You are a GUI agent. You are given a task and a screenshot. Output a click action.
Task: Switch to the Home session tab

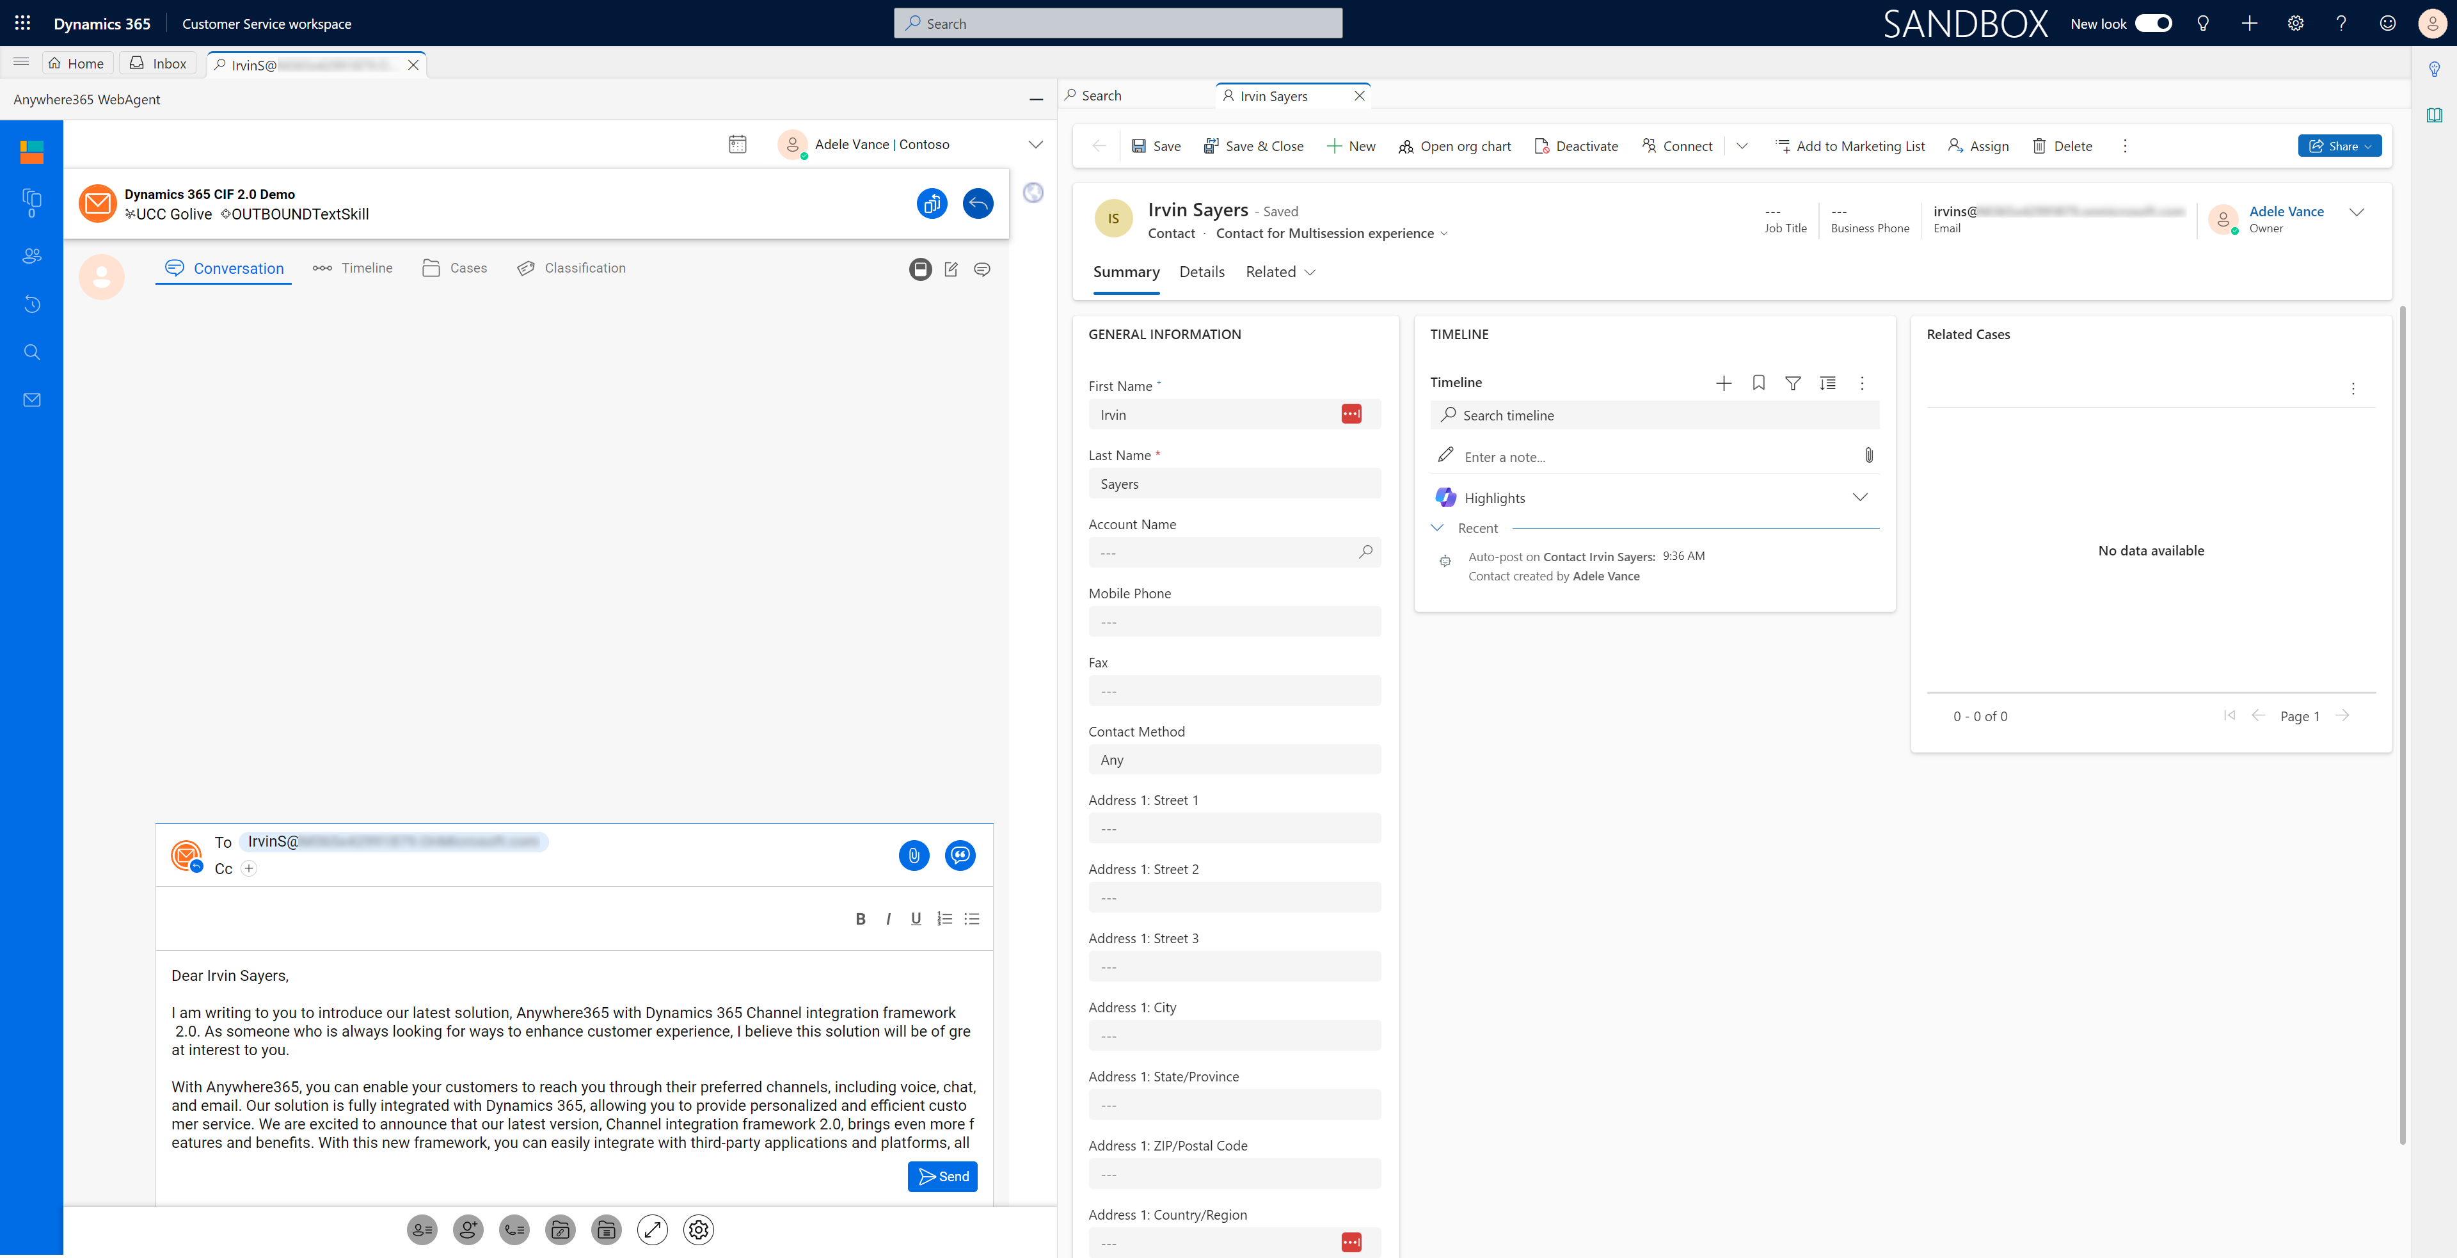click(76, 63)
